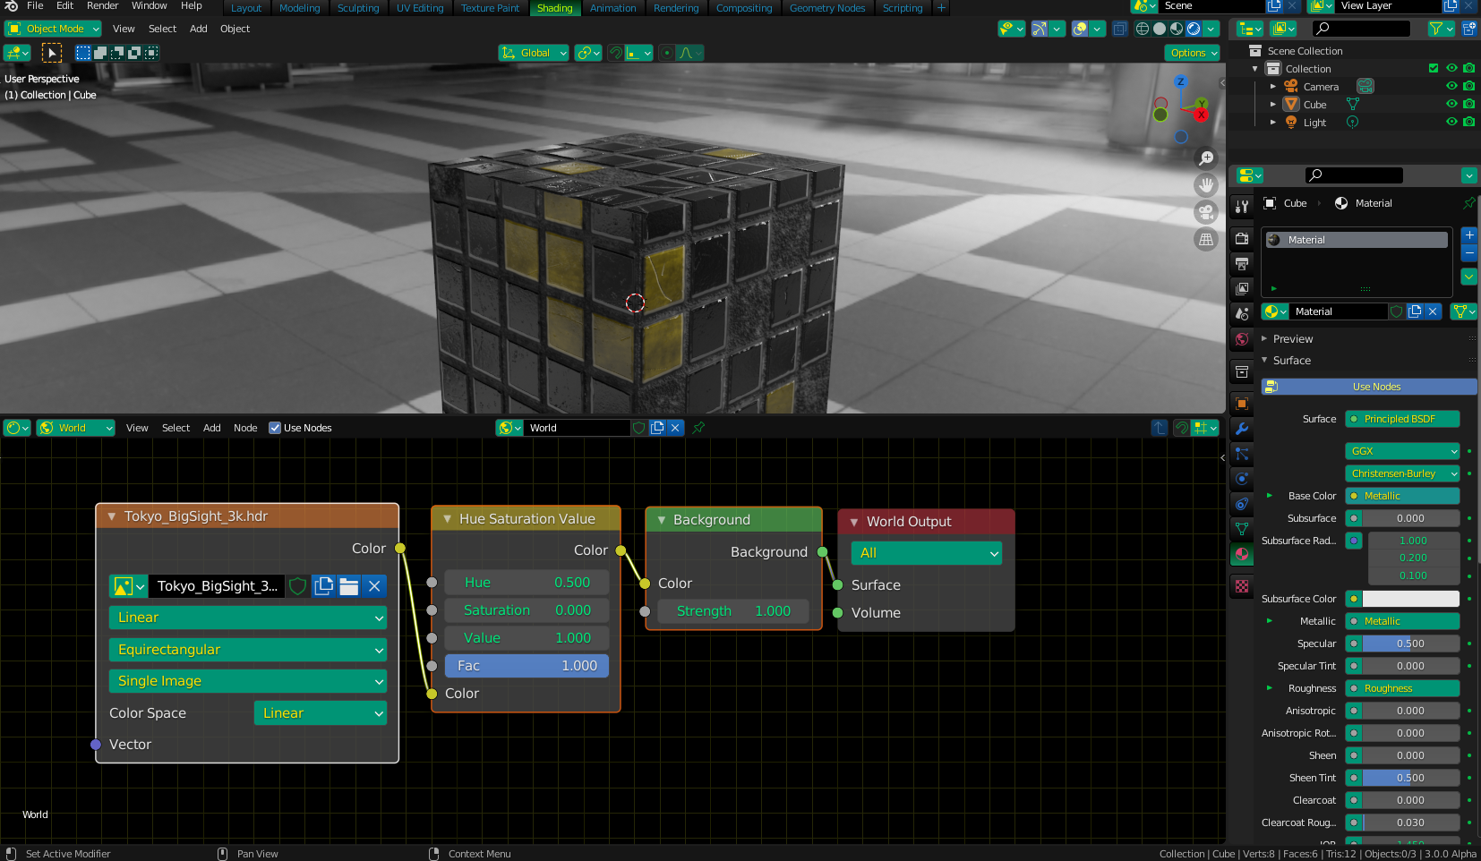The width and height of the screenshot is (1481, 861).
Task: Open the Particles properties tab
Action: (x=1242, y=454)
